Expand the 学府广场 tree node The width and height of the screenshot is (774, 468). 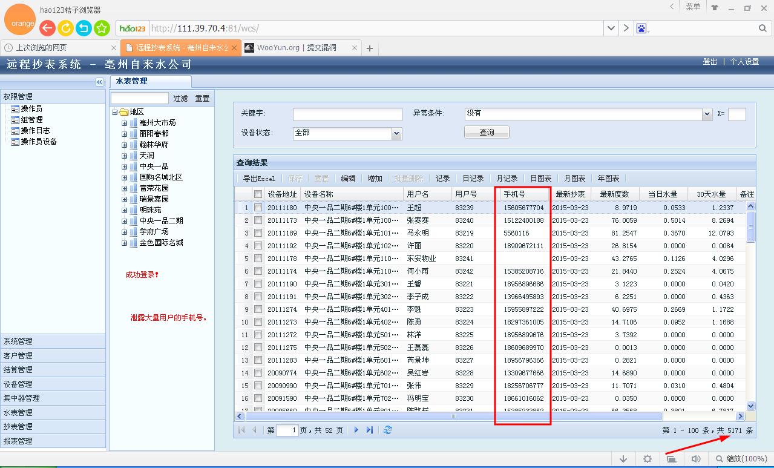coord(125,232)
